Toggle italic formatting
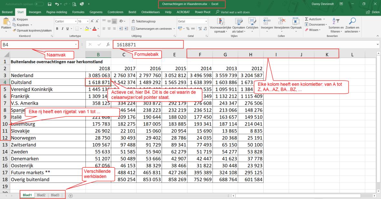 click(x=63, y=28)
